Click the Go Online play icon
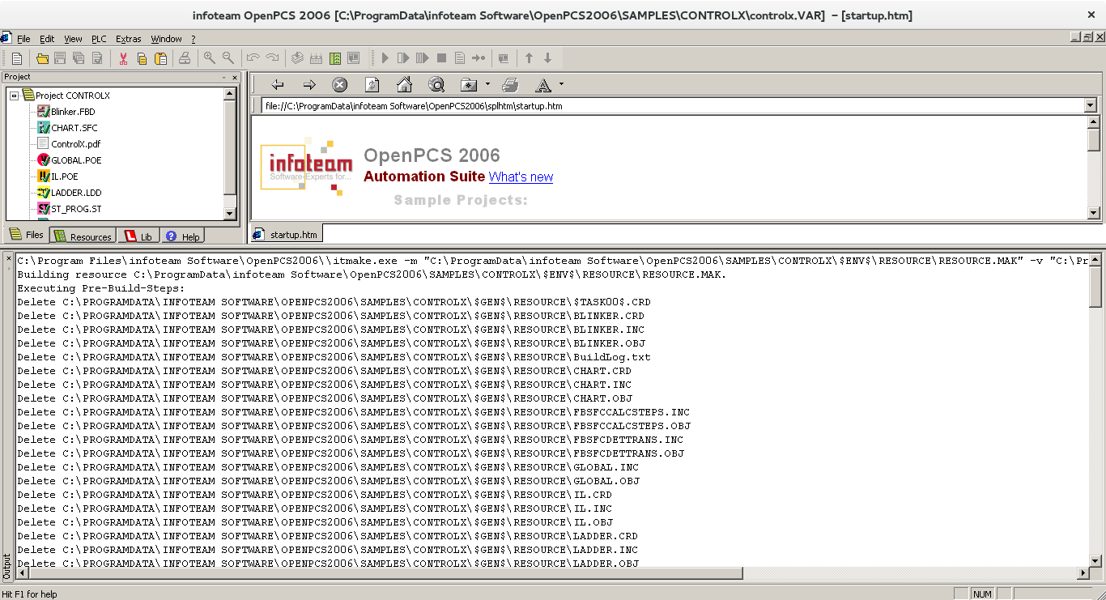Viewport: 1106px width, 600px height. [385, 58]
